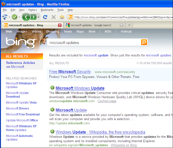Select Videos in Bing navigation

point(36,32)
